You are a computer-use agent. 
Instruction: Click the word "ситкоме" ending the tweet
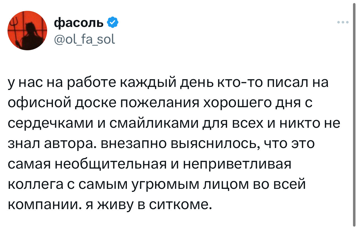click(180, 205)
